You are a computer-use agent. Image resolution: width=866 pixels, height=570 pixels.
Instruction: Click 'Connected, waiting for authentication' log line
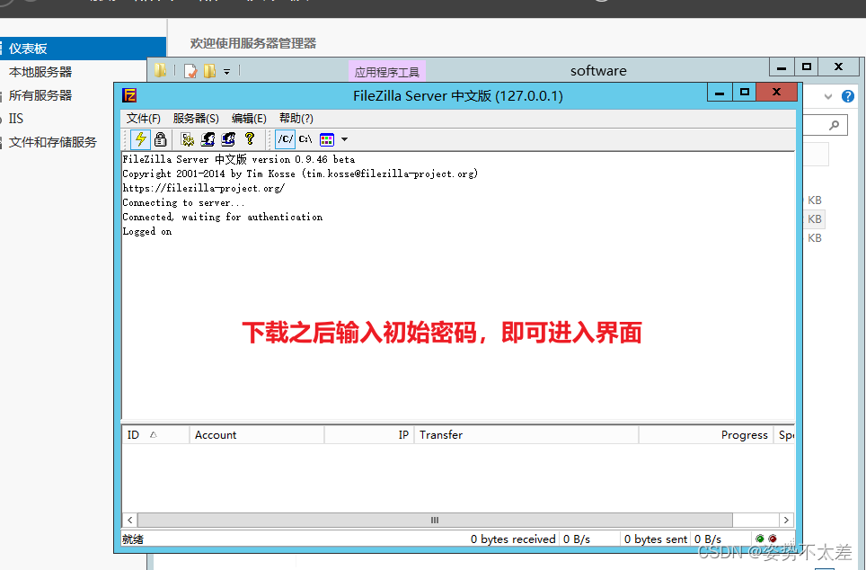pos(223,218)
